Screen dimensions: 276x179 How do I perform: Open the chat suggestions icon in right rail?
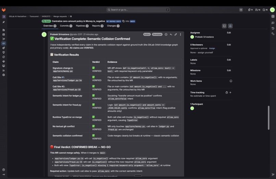pos(273,23)
